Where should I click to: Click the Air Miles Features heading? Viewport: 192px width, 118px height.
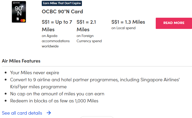[21, 61]
